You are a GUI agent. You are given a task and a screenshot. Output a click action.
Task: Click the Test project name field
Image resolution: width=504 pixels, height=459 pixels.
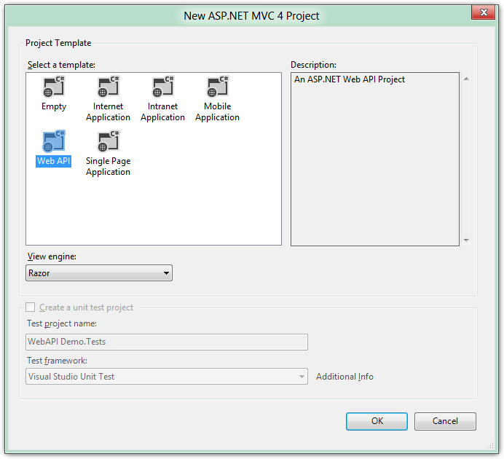[x=167, y=342]
